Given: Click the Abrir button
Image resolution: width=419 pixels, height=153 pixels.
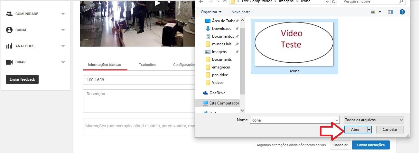Looking at the screenshot, I should pyautogui.click(x=356, y=130).
